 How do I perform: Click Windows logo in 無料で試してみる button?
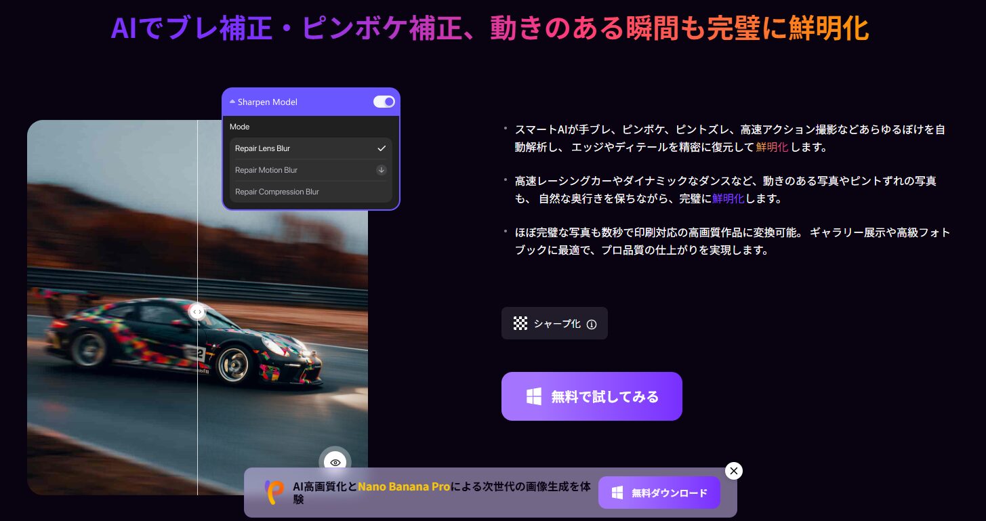click(x=534, y=397)
